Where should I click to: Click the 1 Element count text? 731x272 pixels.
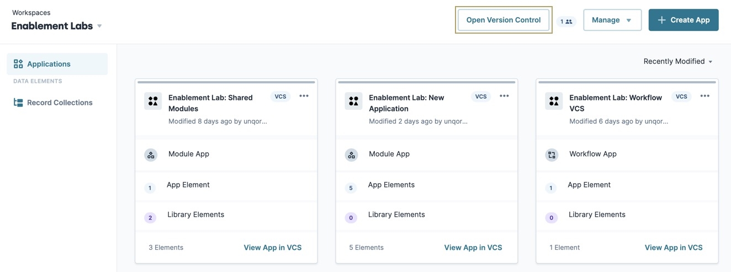[x=565, y=248]
